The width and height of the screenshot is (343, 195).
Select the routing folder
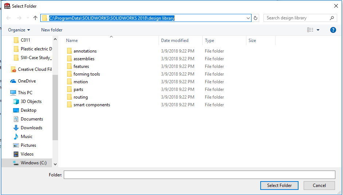pos(81,97)
